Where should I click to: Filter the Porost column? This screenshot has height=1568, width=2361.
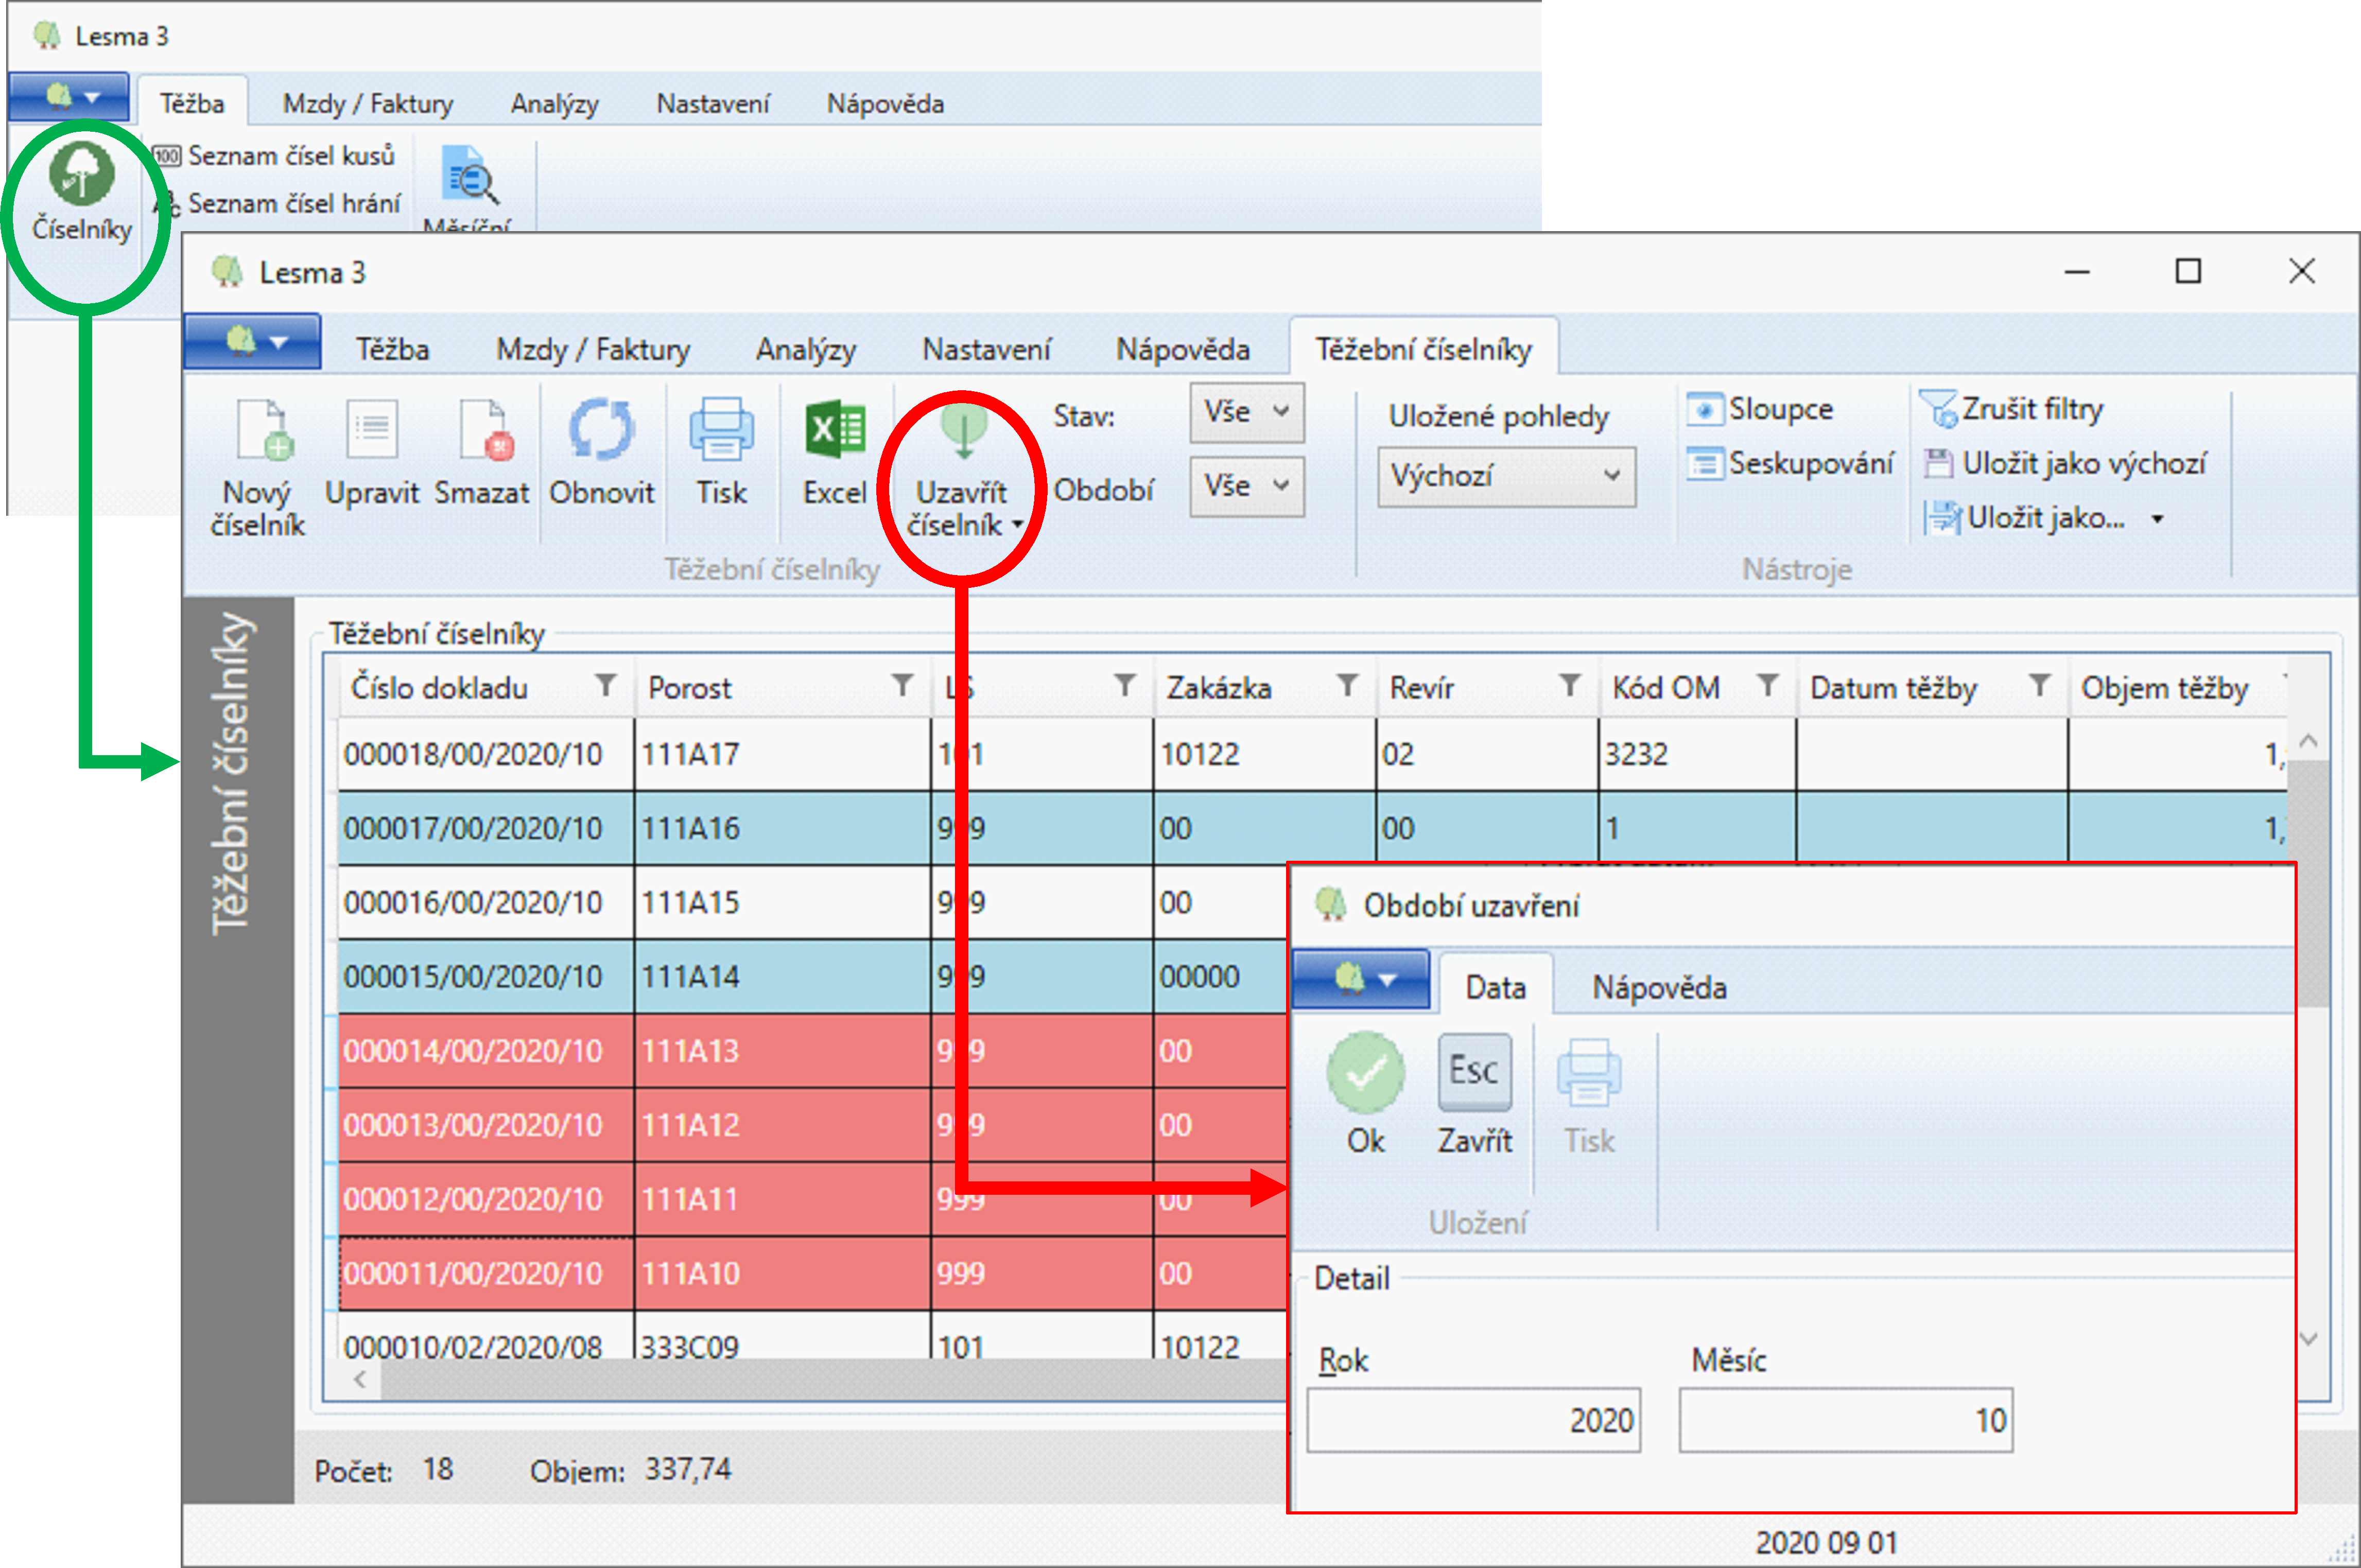[x=902, y=685]
